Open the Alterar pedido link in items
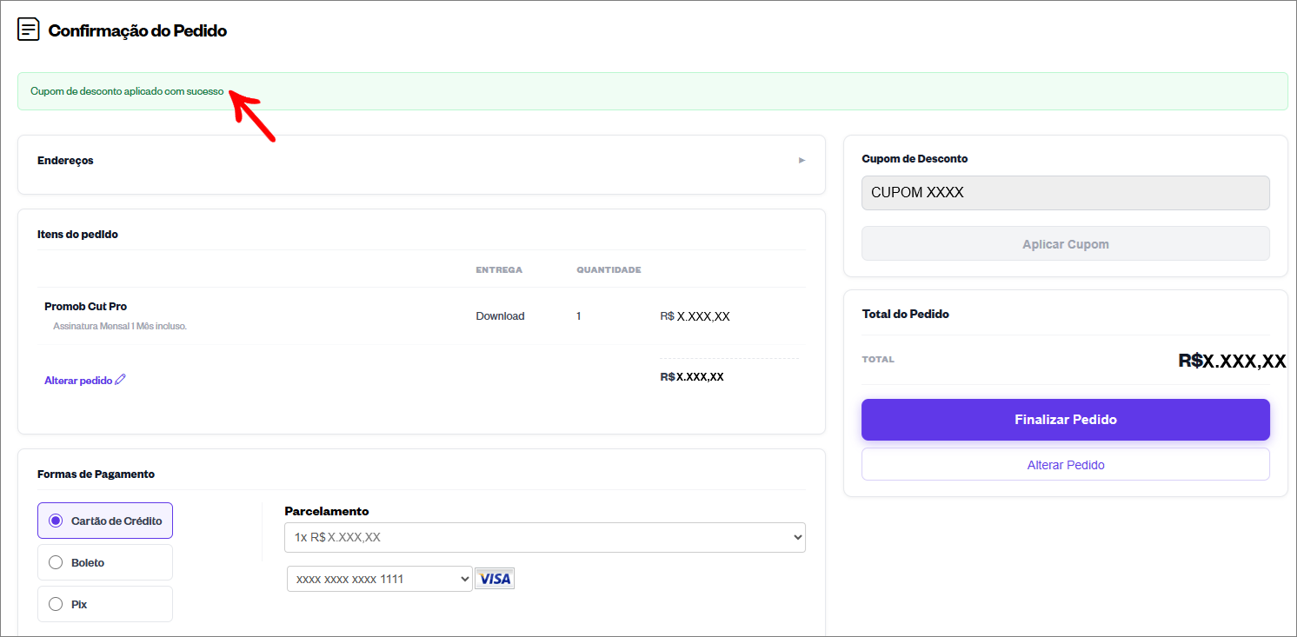 [x=78, y=381]
